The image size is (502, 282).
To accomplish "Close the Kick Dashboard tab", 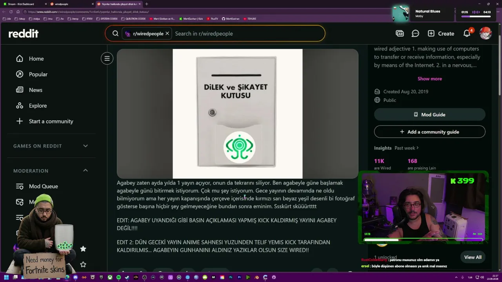I will [x=45, y=4].
